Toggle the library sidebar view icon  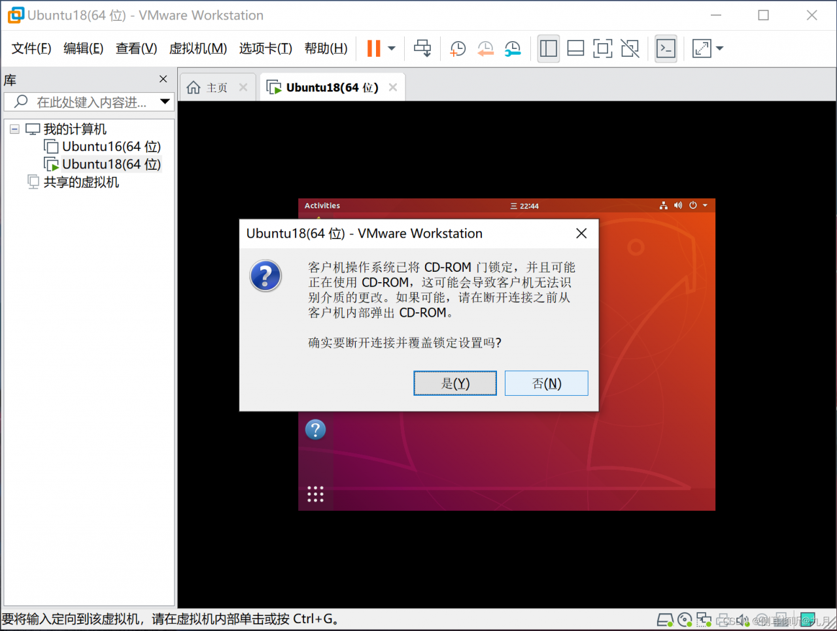coord(549,48)
